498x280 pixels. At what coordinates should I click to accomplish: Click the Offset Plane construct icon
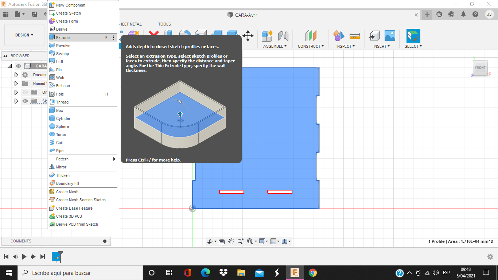pyautogui.click(x=311, y=36)
